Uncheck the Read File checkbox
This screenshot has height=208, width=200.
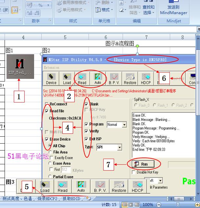point(47,111)
